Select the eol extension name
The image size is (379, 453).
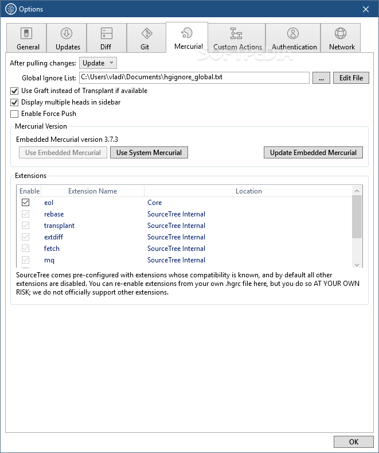coord(49,203)
